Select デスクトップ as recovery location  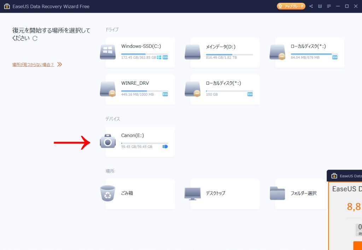tap(224, 194)
